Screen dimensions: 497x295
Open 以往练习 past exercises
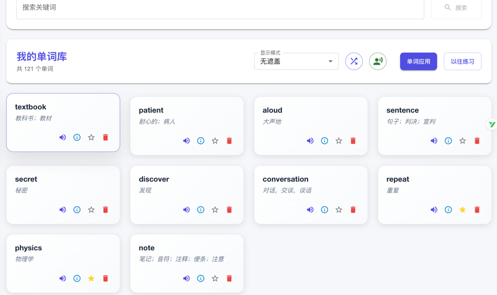click(x=462, y=61)
